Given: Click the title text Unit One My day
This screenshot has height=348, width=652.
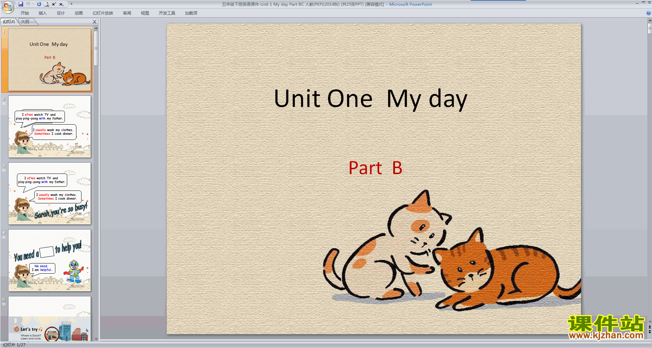Looking at the screenshot, I should click(x=370, y=99).
